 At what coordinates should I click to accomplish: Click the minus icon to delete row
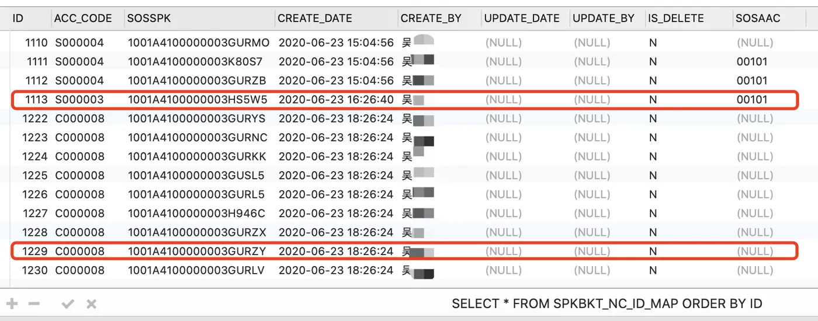tap(34, 303)
